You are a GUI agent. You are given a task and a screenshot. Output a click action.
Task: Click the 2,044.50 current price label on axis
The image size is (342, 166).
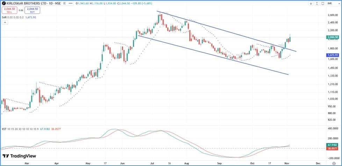[x=333, y=37]
